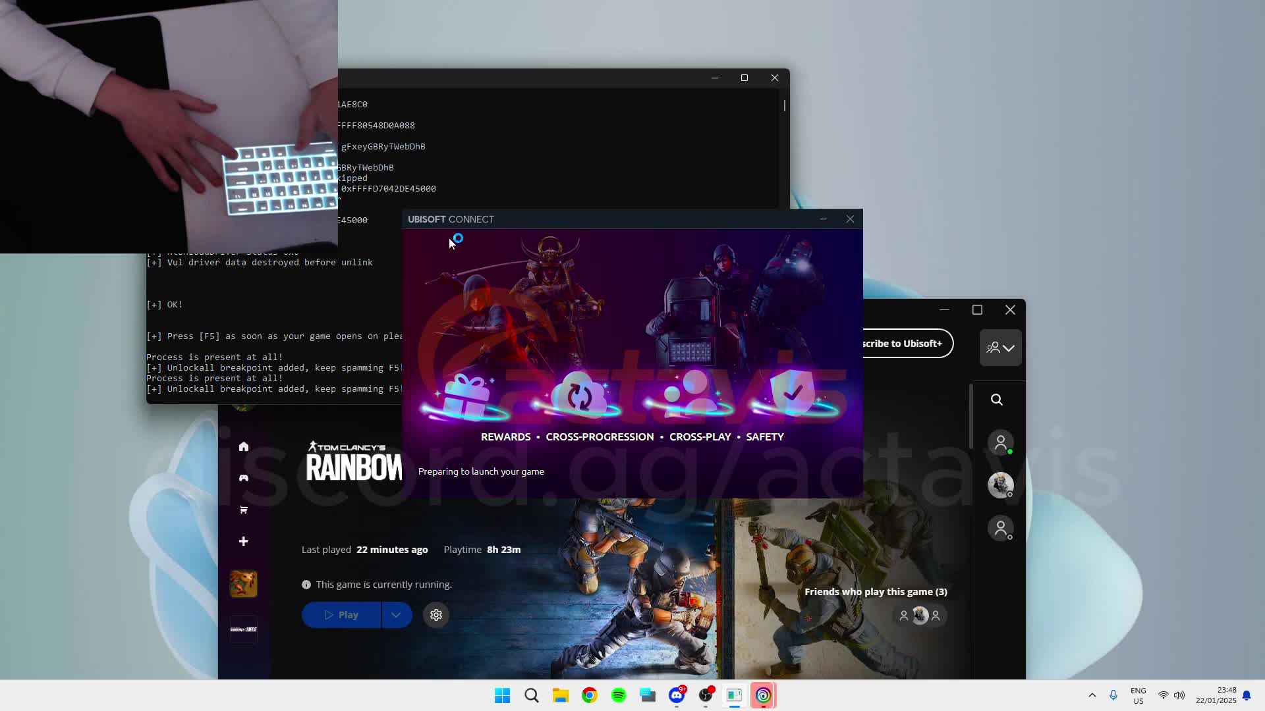Open friend search with the magnifier icon
The height and width of the screenshot is (711, 1265).
[996, 399]
